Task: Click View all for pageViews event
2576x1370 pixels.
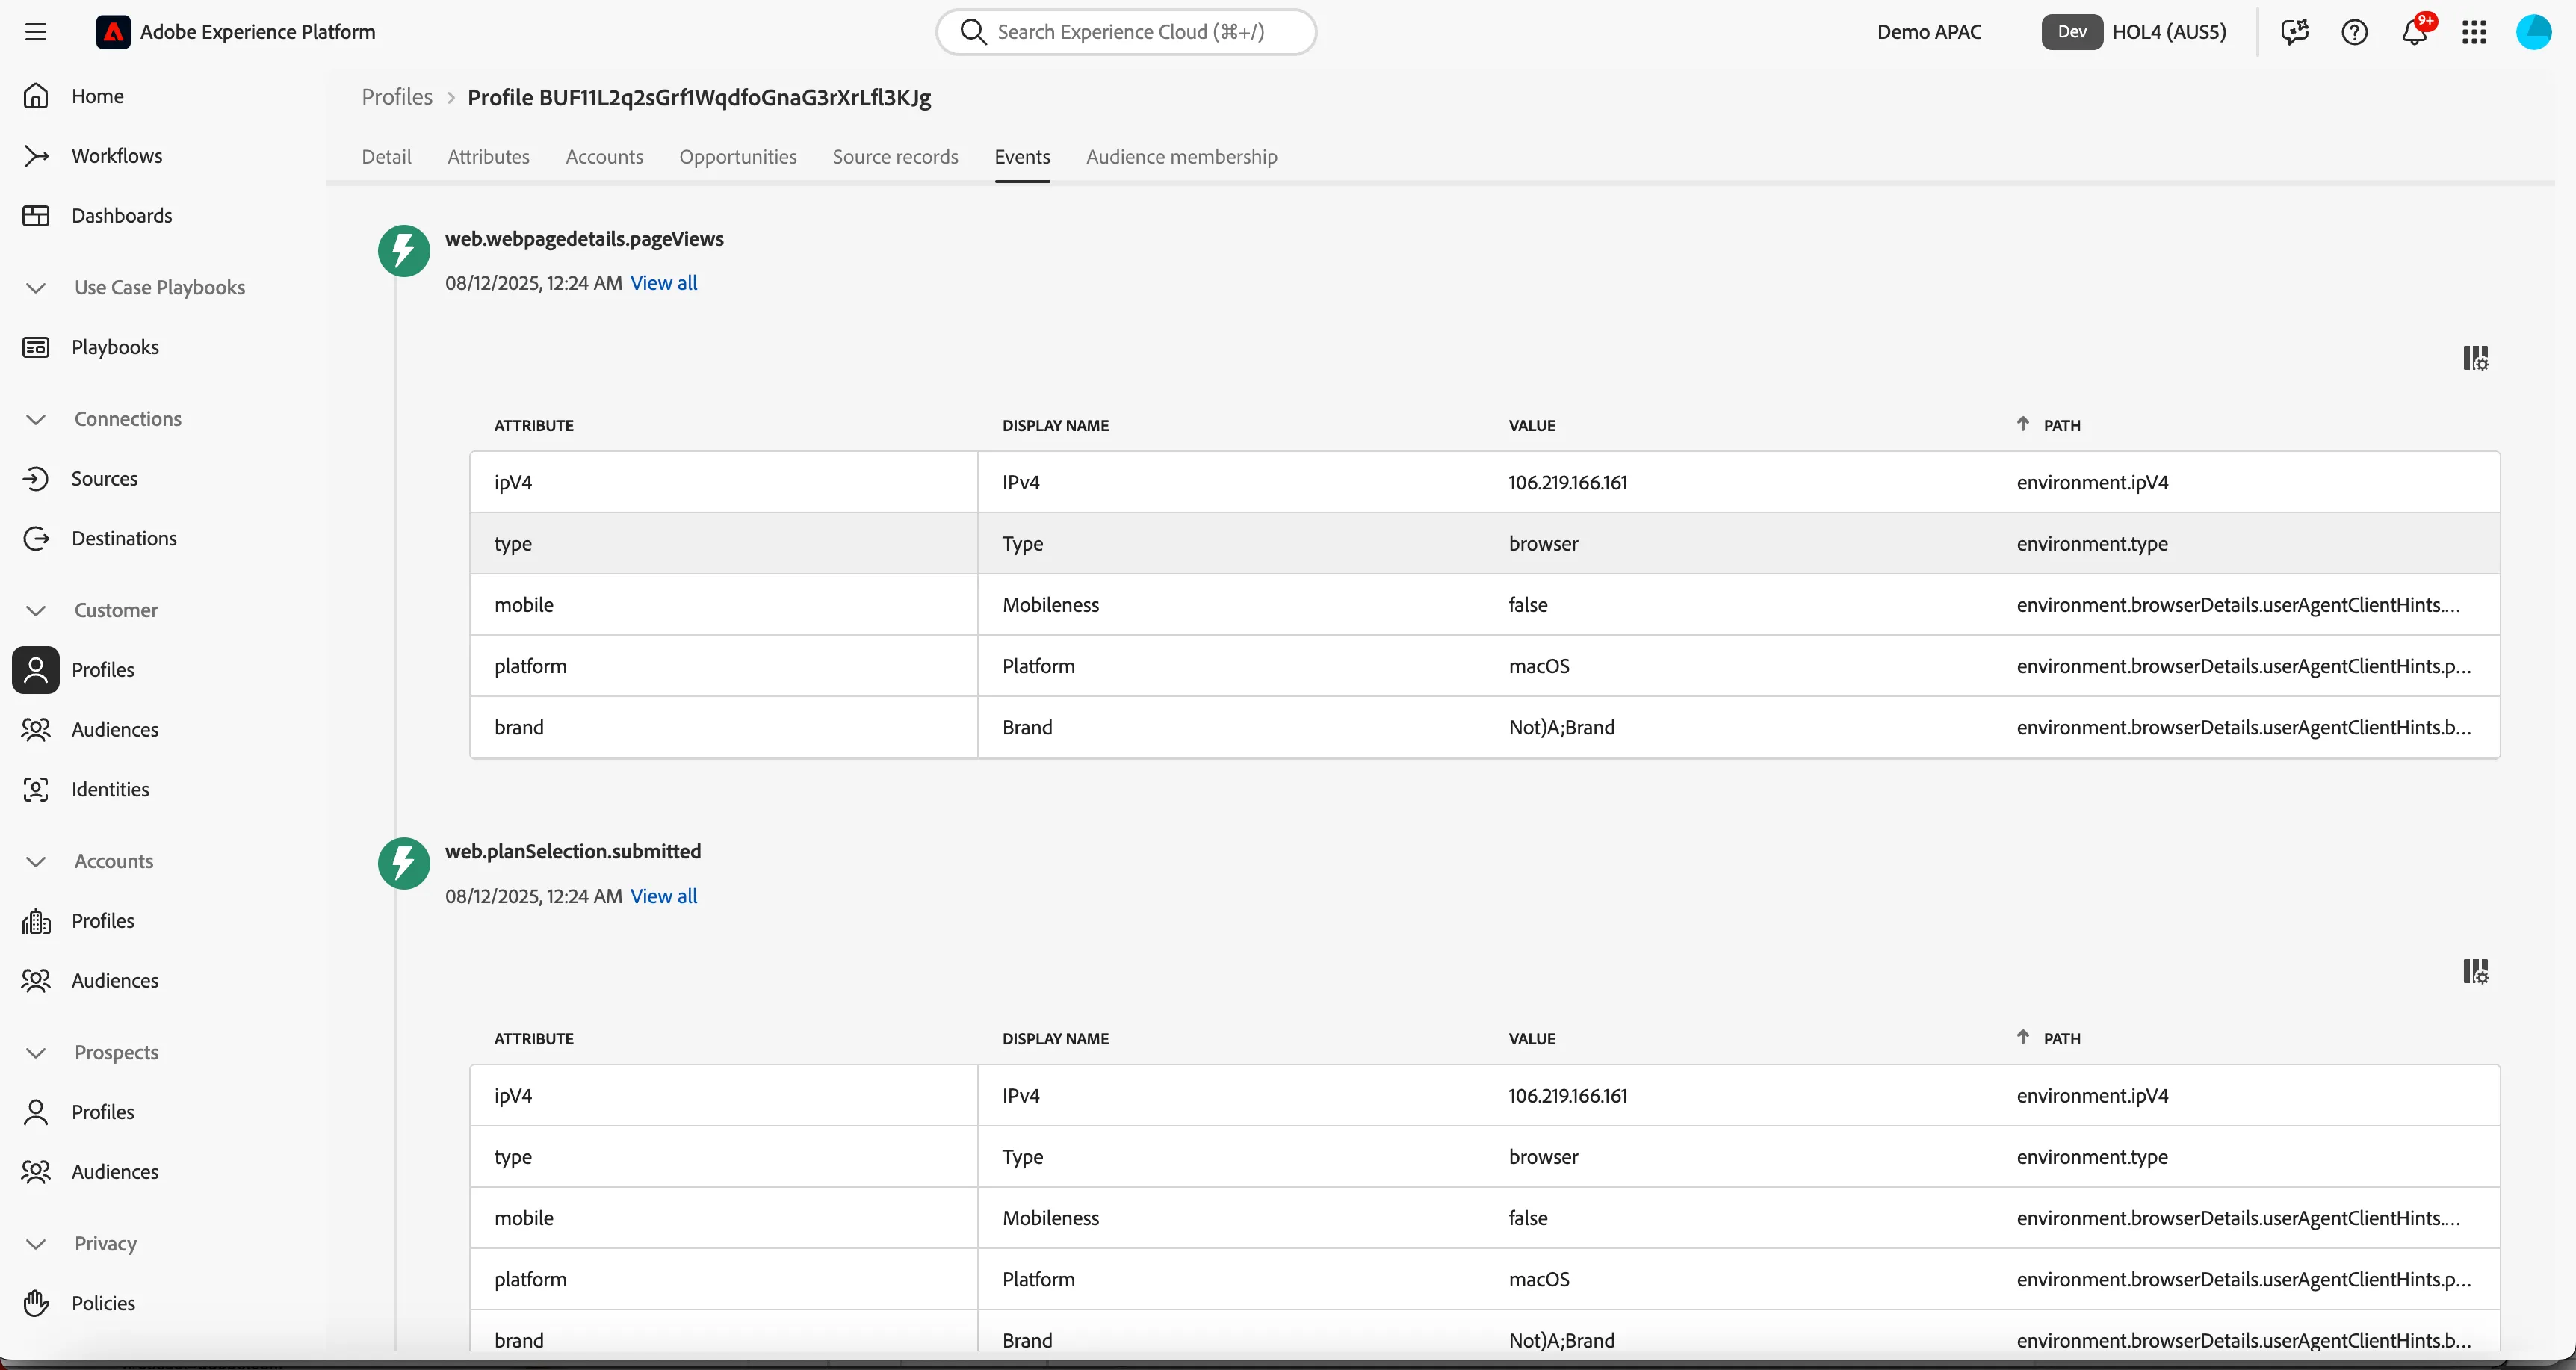Action: tap(663, 283)
